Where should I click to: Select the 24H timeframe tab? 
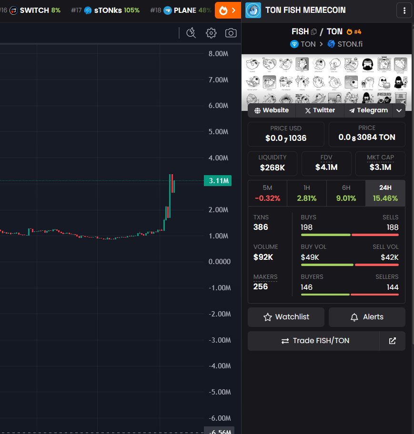(385, 193)
